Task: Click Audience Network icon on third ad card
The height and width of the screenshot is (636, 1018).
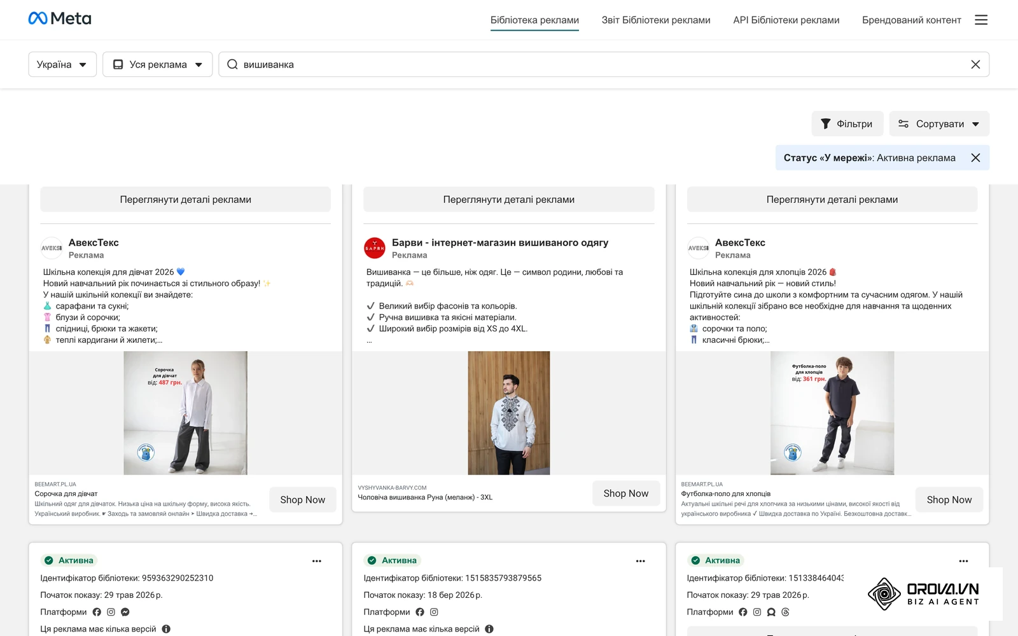Action: pyautogui.click(x=771, y=612)
